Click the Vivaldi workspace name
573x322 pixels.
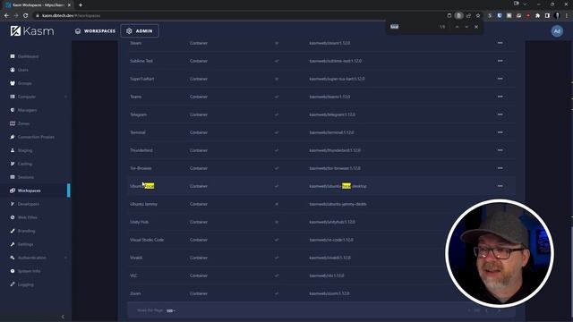(136, 258)
